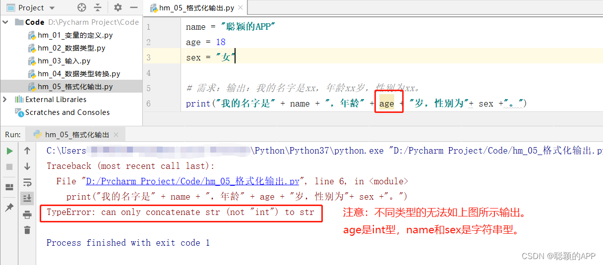The image size is (603, 265).
Task: Select Scratches and Consoles entry
Action: 67,112
